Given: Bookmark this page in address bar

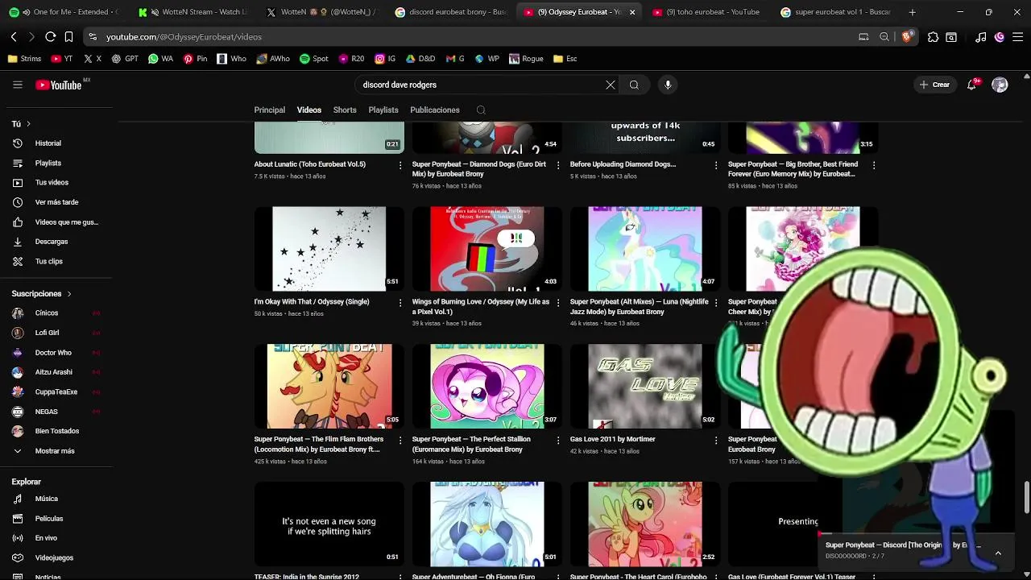Looking at the screenshot, I should pyautogui.click(x=68, y=37).
